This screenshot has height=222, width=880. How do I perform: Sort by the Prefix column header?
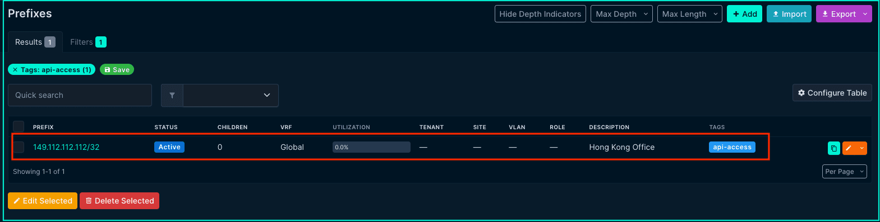pyautogui.click(x=43, y=127)
